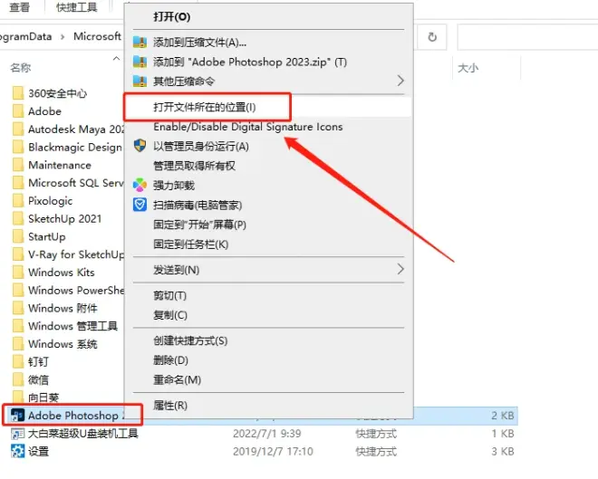Choose 打开文件所在的位置(I)
This screenshot has height=479, width=598.
pyautogui.click(x=205, y=107)
